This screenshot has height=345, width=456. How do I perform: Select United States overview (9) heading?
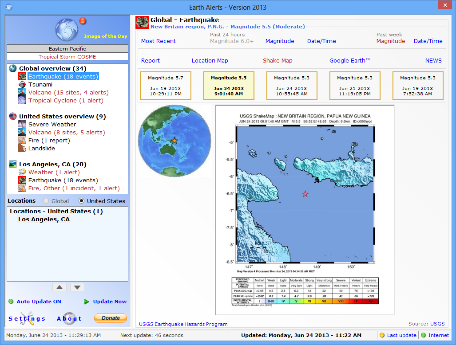click(x=63, y=116)
